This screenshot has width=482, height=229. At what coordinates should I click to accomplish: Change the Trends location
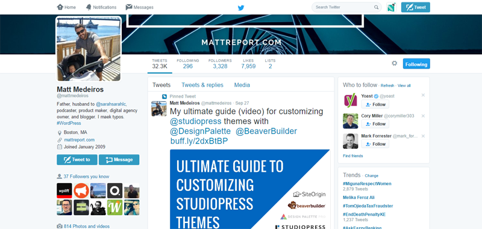coord(371,176)
